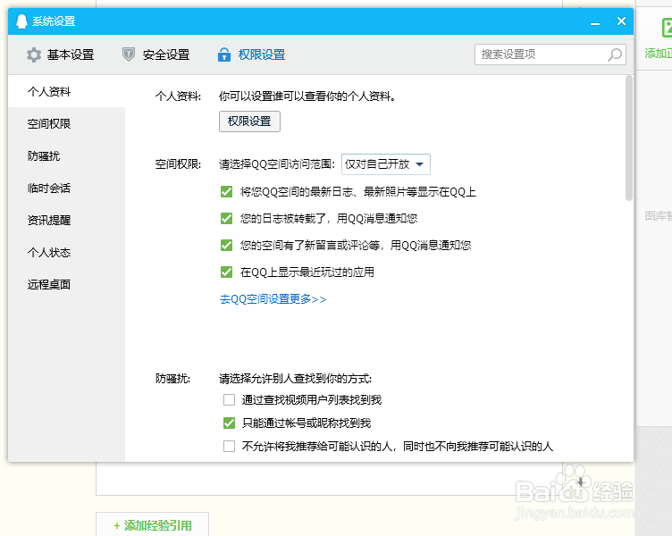Image resolution: width=672 pixels, height=536 pixels.
Task: Select 远程桌面 in the sidebar
Action: point(66,284)
